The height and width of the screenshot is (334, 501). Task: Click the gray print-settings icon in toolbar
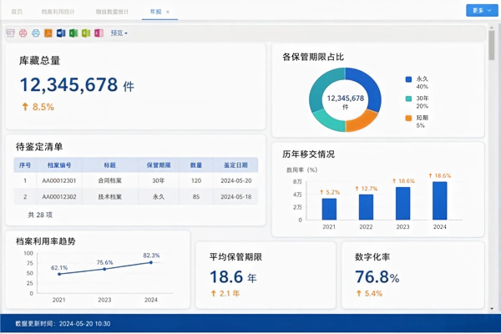[11, 33]
